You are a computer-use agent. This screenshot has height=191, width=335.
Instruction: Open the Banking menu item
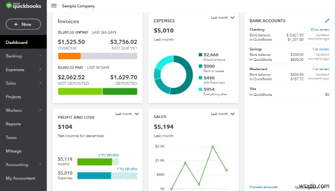tap(14, 56)
